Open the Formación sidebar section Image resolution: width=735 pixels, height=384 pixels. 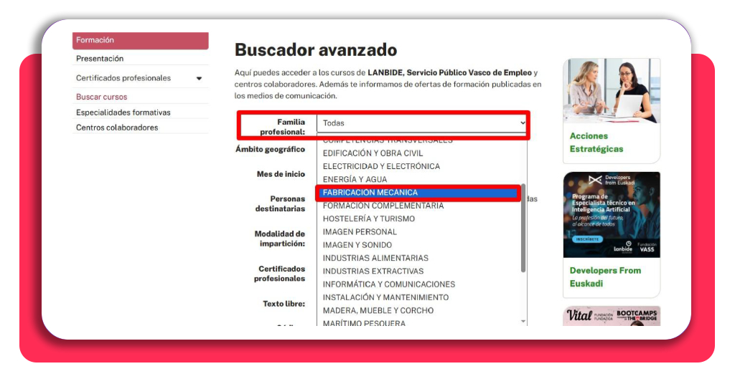point(140,40)
